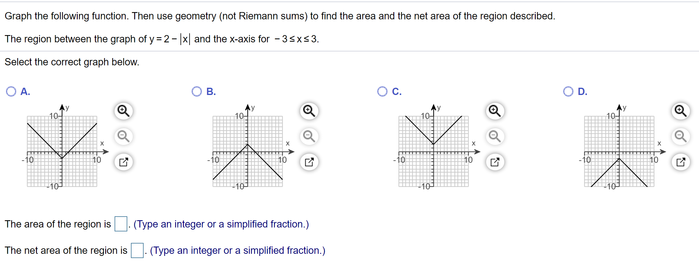The height and width of the screenshot is (278, 699).
Task: Open graph D in popout window
Action: tap(681, 162)
